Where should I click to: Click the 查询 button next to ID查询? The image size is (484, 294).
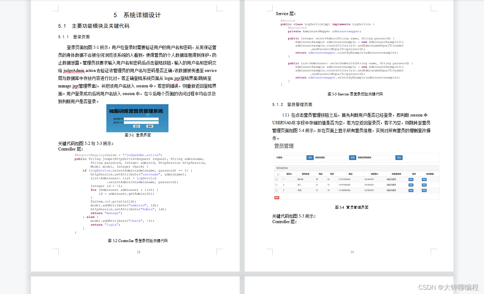pos(310,158)
